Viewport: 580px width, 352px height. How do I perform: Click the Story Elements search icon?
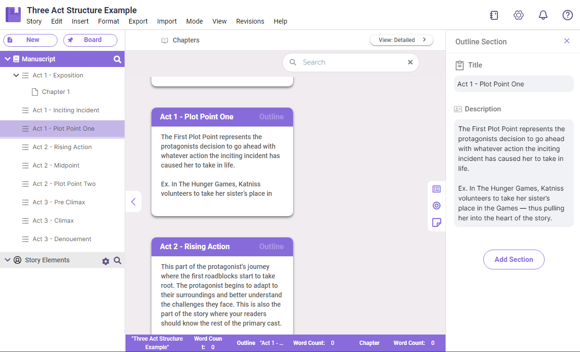118,260
